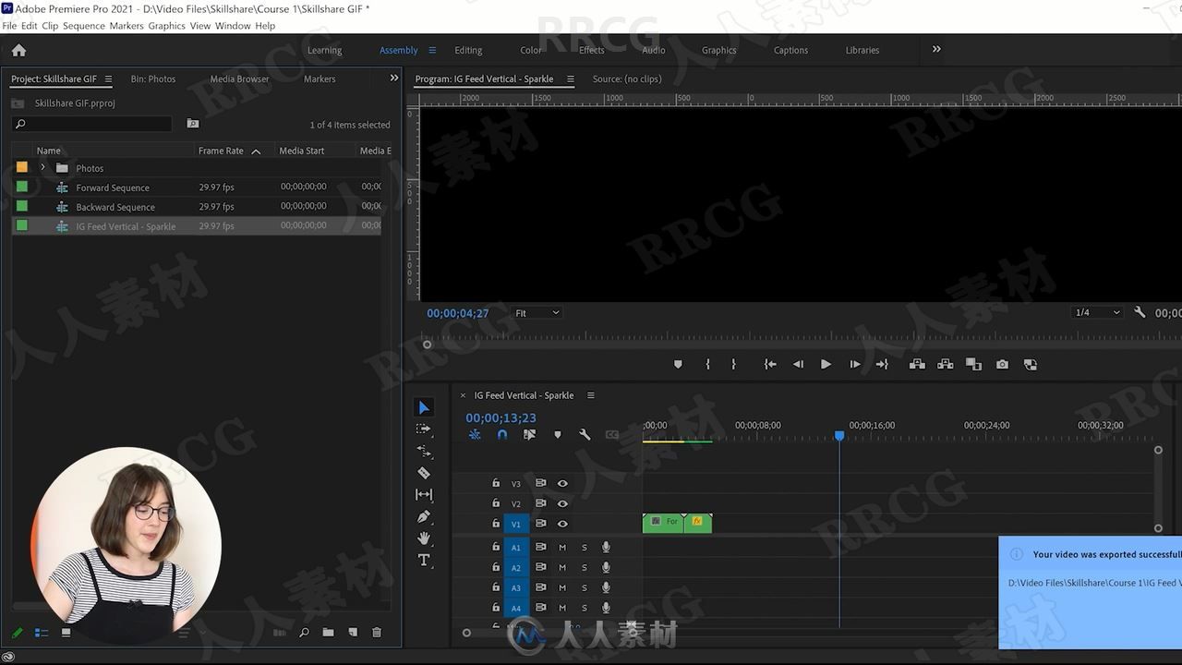Toggle V1 track targeting
The width and height of the screenshot is (1182, 665).
[x=516, y=524]
